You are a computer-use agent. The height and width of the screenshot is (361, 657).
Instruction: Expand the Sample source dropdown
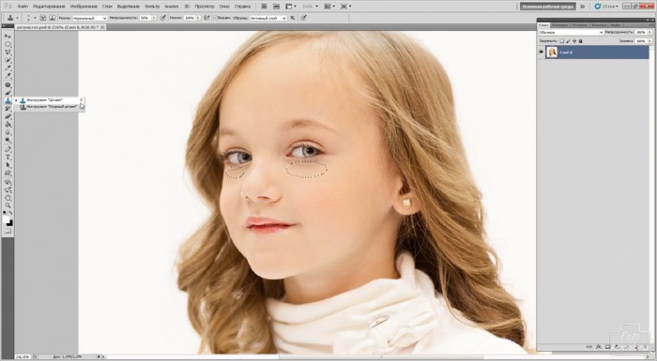point(268,18)
